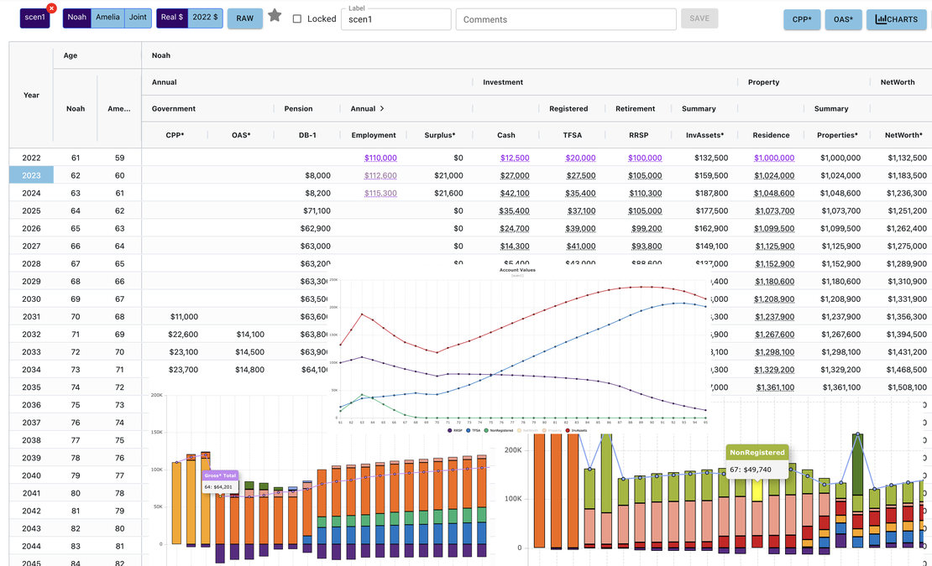The height and width of the screenshot is (566, 932).
Task: Click the RAW button
Action: pos(244,18)
